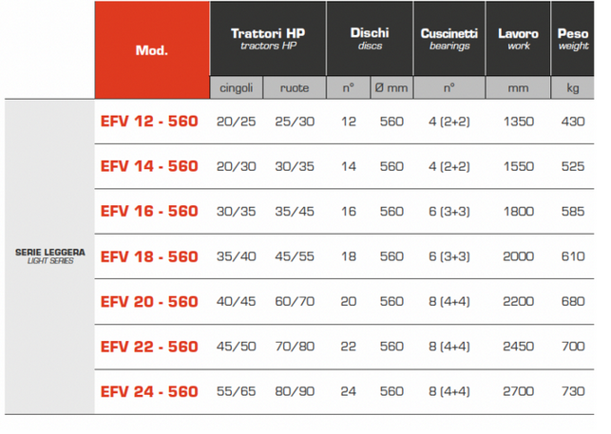Click the ruote sub-header cell

(294, 87)
